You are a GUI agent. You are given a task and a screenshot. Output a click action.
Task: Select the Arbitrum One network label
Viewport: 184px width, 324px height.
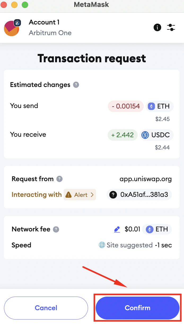point(50,33)
